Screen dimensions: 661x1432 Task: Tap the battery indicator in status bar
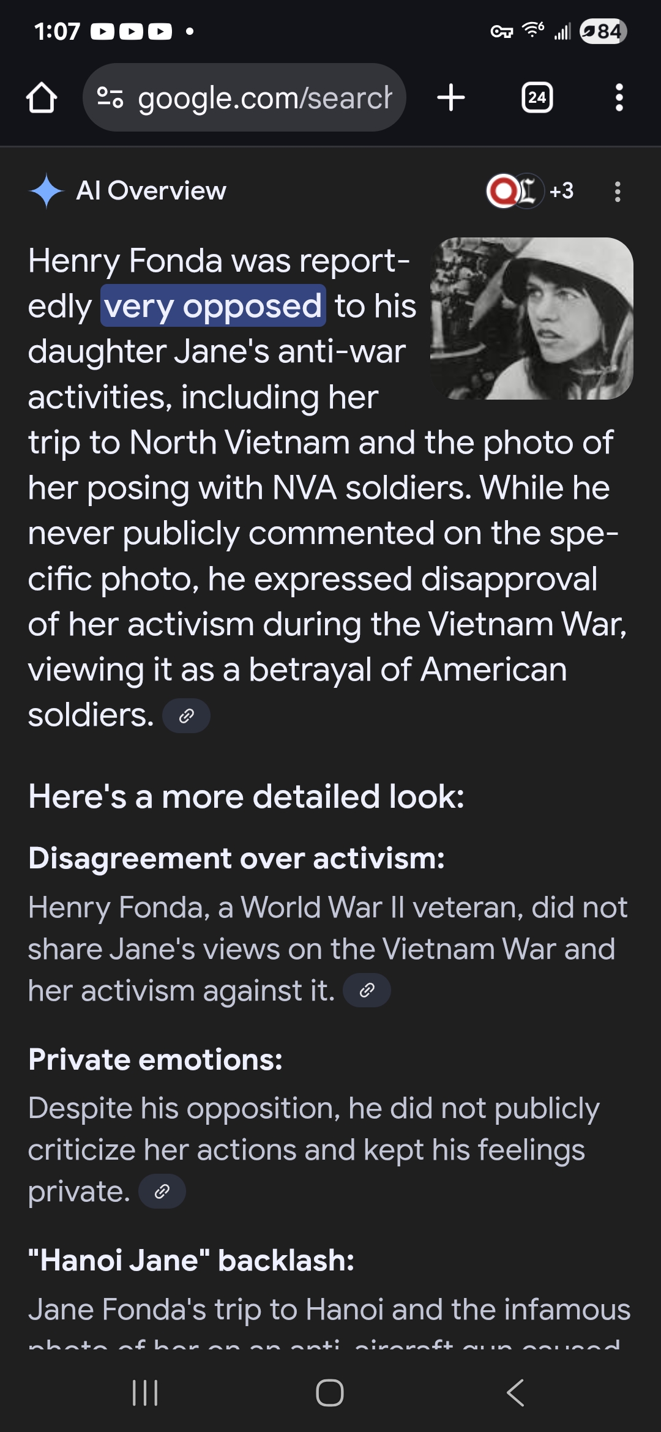[x=603, y=31]
